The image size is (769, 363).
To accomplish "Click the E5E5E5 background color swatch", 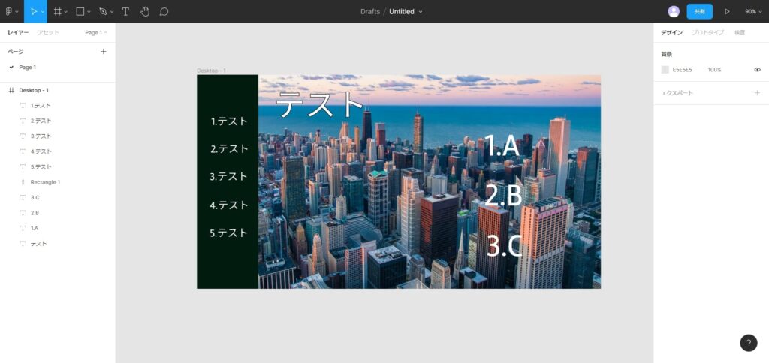I will (665, 70).
